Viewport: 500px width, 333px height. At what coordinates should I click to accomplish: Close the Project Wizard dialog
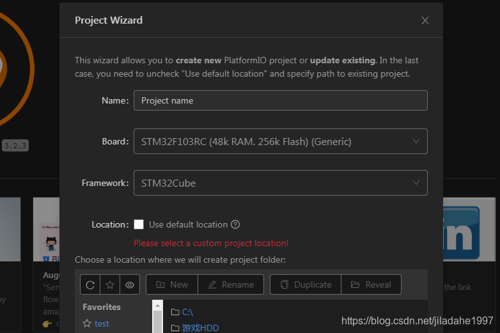point(425,20)
